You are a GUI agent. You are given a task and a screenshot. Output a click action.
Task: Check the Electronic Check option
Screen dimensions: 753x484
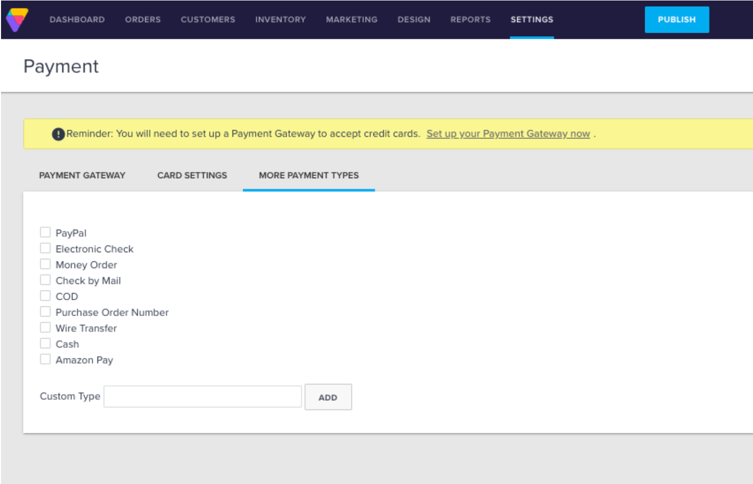(x=45, y=249)
